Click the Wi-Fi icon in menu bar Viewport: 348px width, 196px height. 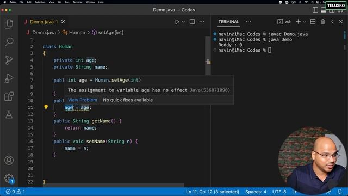pyautogui.click(x=306, y=2)
